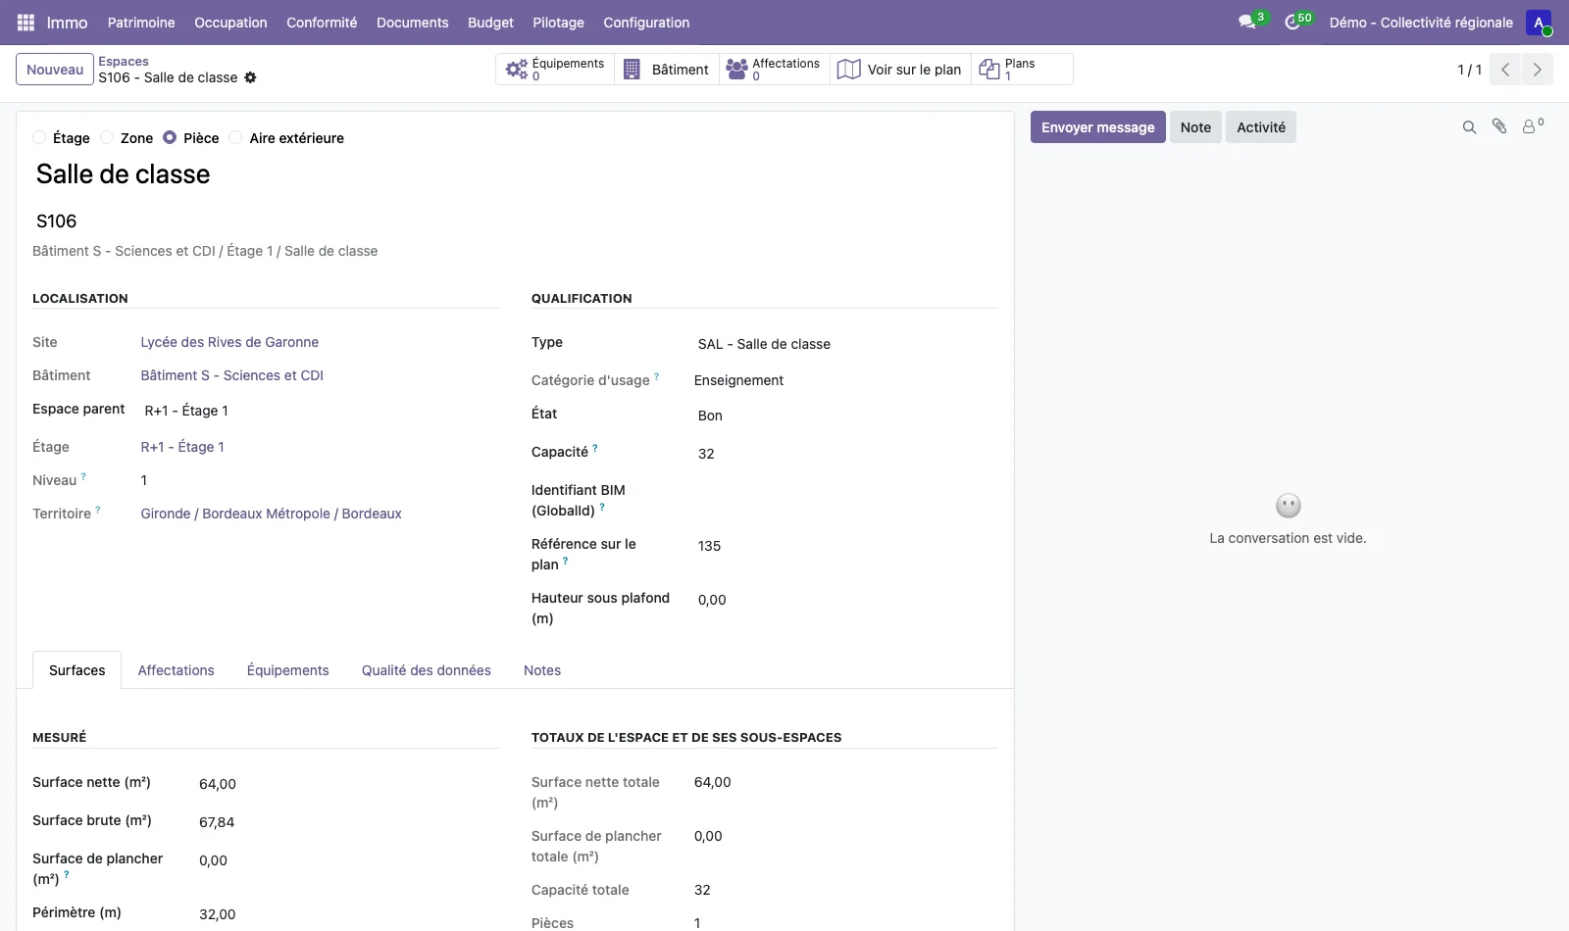Viewport: 1569px width, 931px height.
Task: Open the company switcher Démo - Collectivité régionale
Action: tap(1421, 23)
